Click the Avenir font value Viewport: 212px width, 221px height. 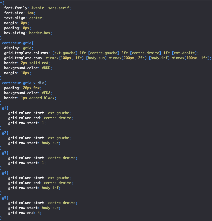click(38, 8)
